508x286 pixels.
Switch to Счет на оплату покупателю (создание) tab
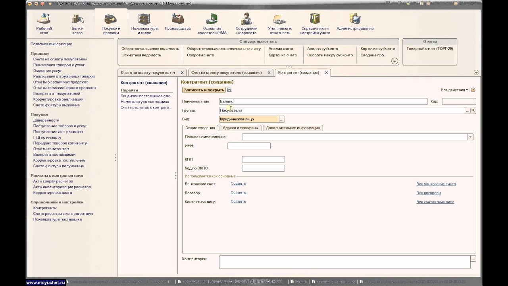[x=226, y=73]
